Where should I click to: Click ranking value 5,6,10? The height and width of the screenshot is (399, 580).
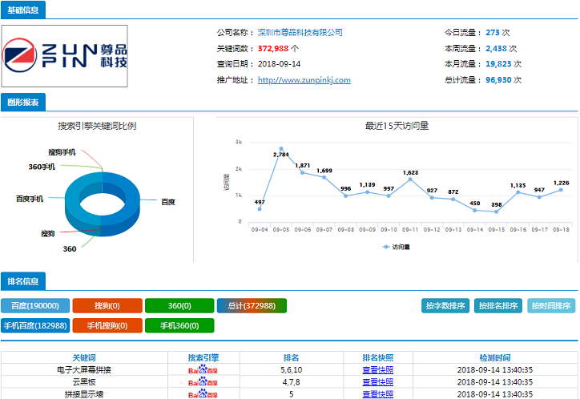291,370
